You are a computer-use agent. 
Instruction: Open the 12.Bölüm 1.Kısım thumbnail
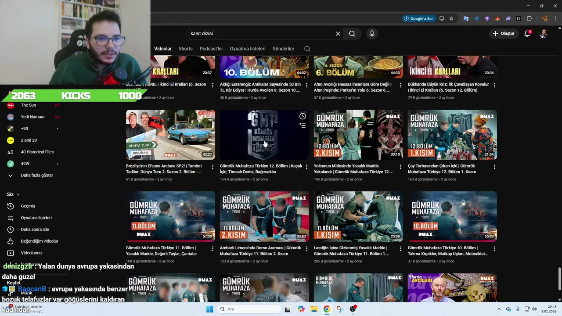click(x=452, y=135)
